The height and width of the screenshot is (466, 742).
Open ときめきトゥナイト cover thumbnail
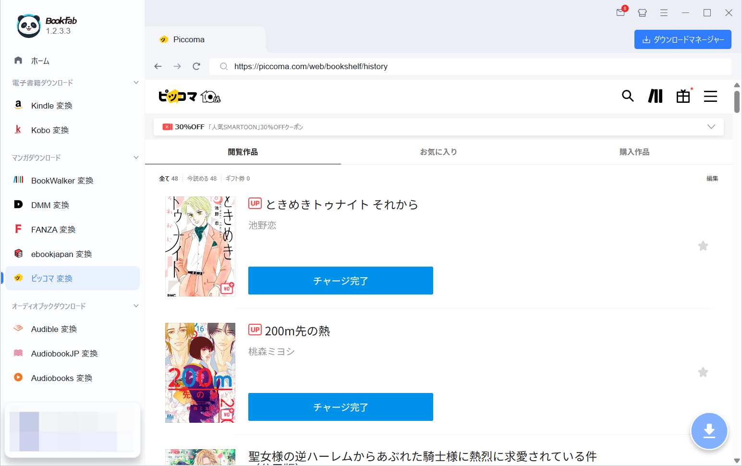pyautogui.click(x=200, y=246)
